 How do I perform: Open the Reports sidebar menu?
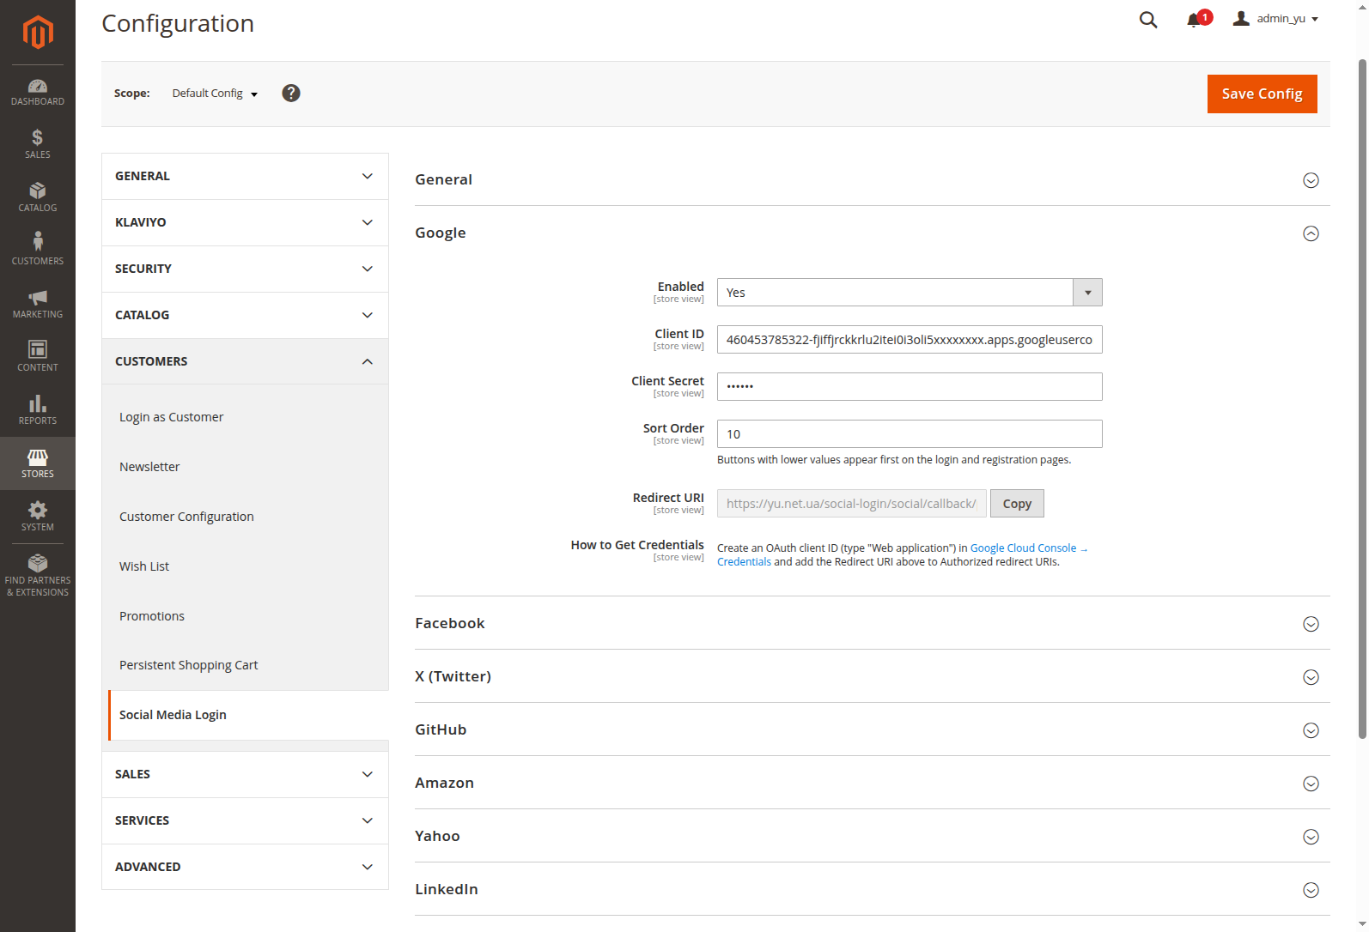pos(38,410)
